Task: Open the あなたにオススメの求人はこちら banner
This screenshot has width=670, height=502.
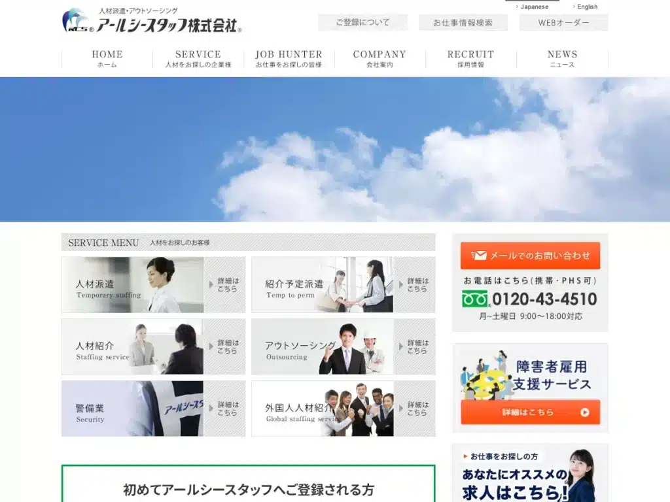Action: point(530,473)
